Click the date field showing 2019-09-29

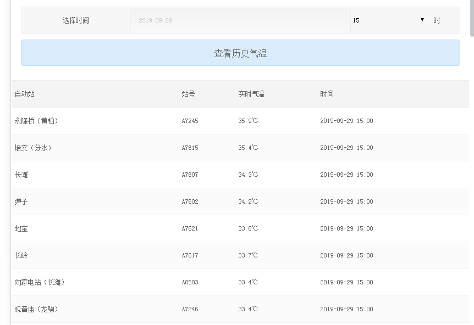[240, 20]
